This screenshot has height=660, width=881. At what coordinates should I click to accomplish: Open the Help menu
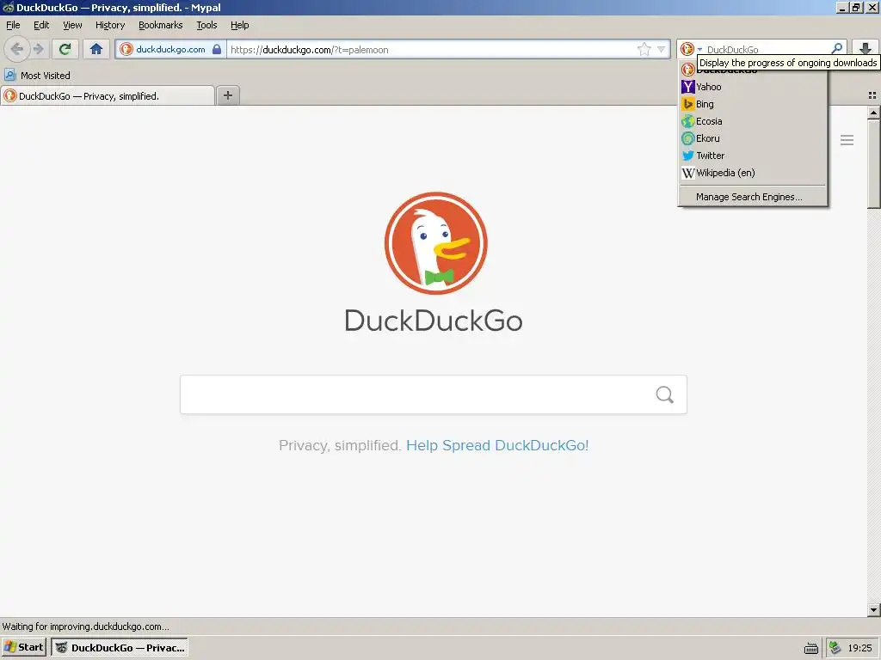(x=239, y=25)
